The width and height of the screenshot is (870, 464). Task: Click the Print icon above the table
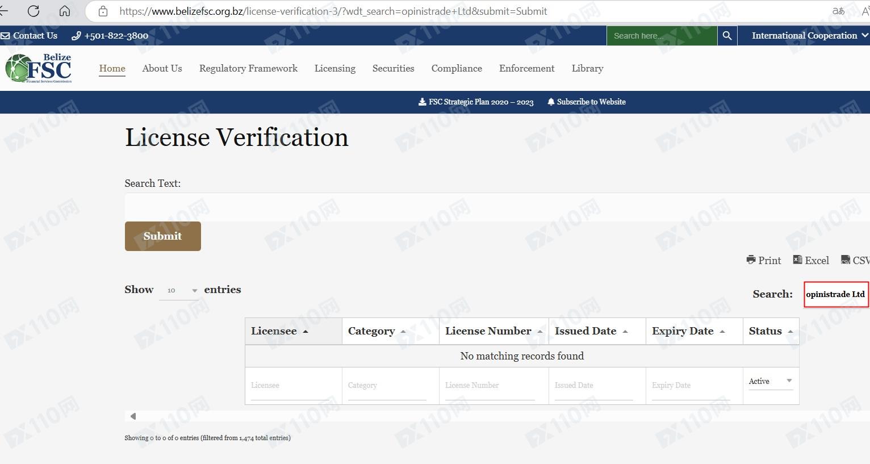(751, 260)
